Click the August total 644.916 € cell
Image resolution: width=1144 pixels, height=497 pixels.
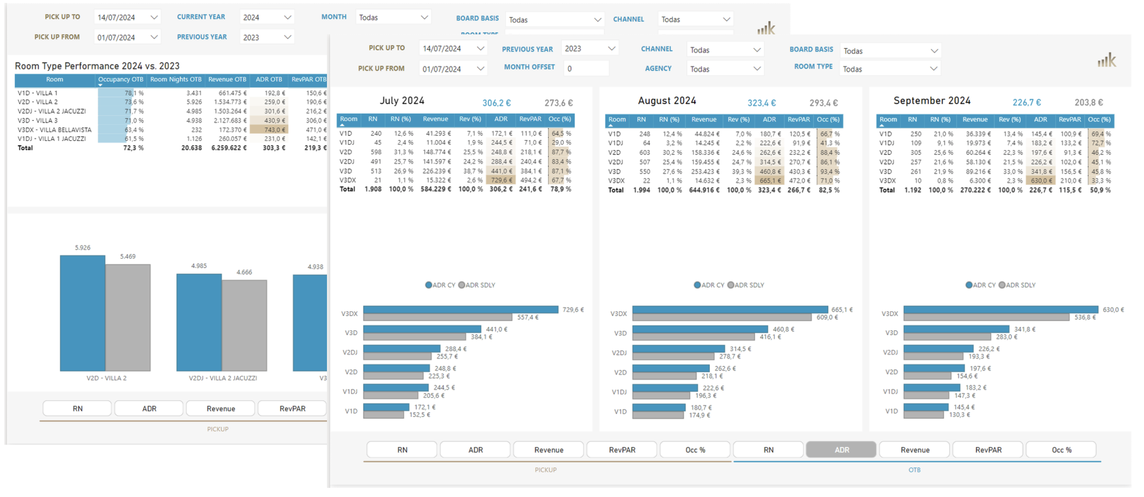tap(704, 190)
